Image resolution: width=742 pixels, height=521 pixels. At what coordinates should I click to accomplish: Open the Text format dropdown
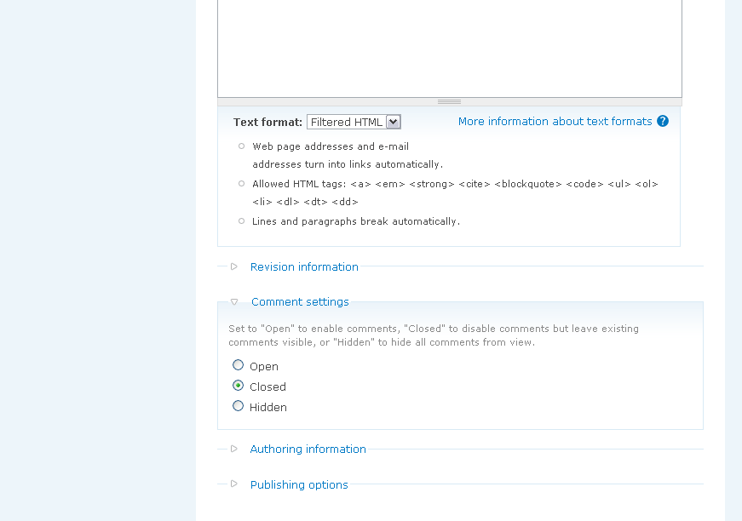click(x=354, y=122)
